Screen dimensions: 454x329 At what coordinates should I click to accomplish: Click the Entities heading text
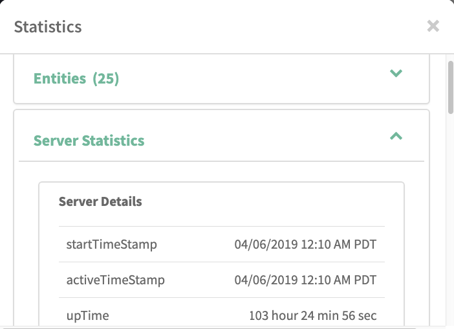[59, 78]
